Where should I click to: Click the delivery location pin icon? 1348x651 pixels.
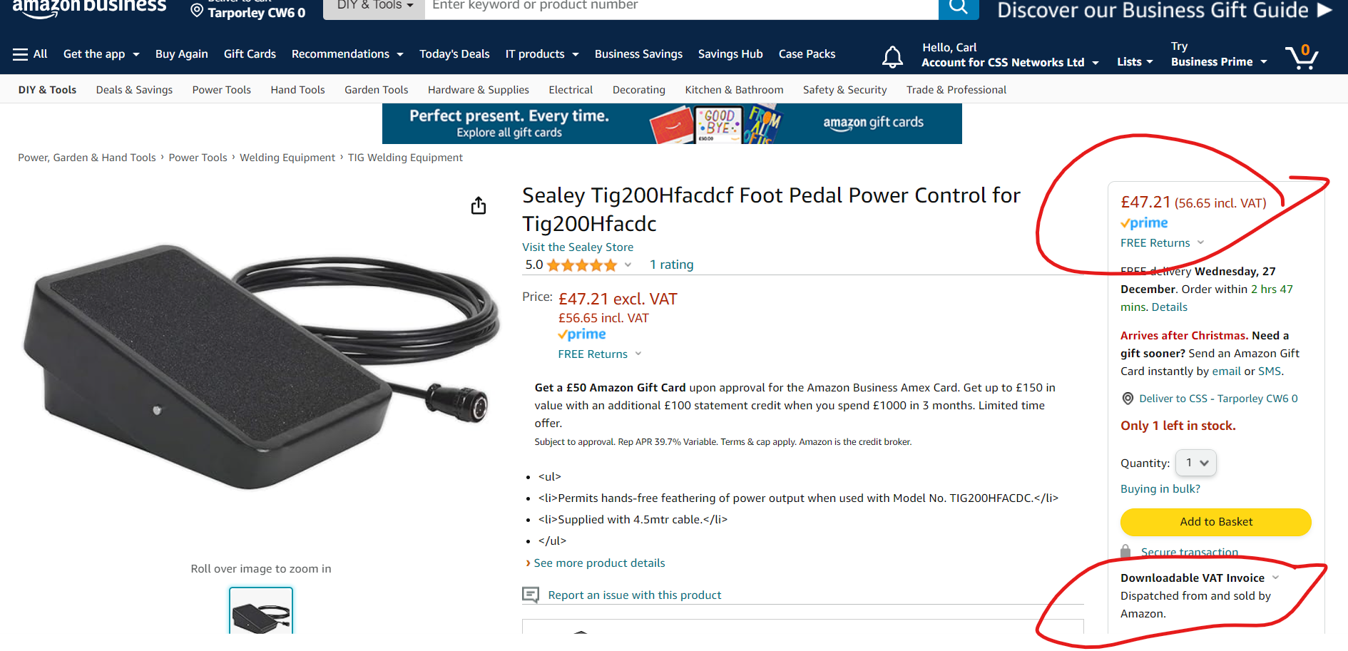197,10
